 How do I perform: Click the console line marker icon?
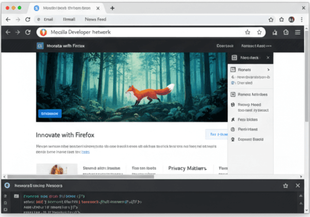tap(17, 196)
